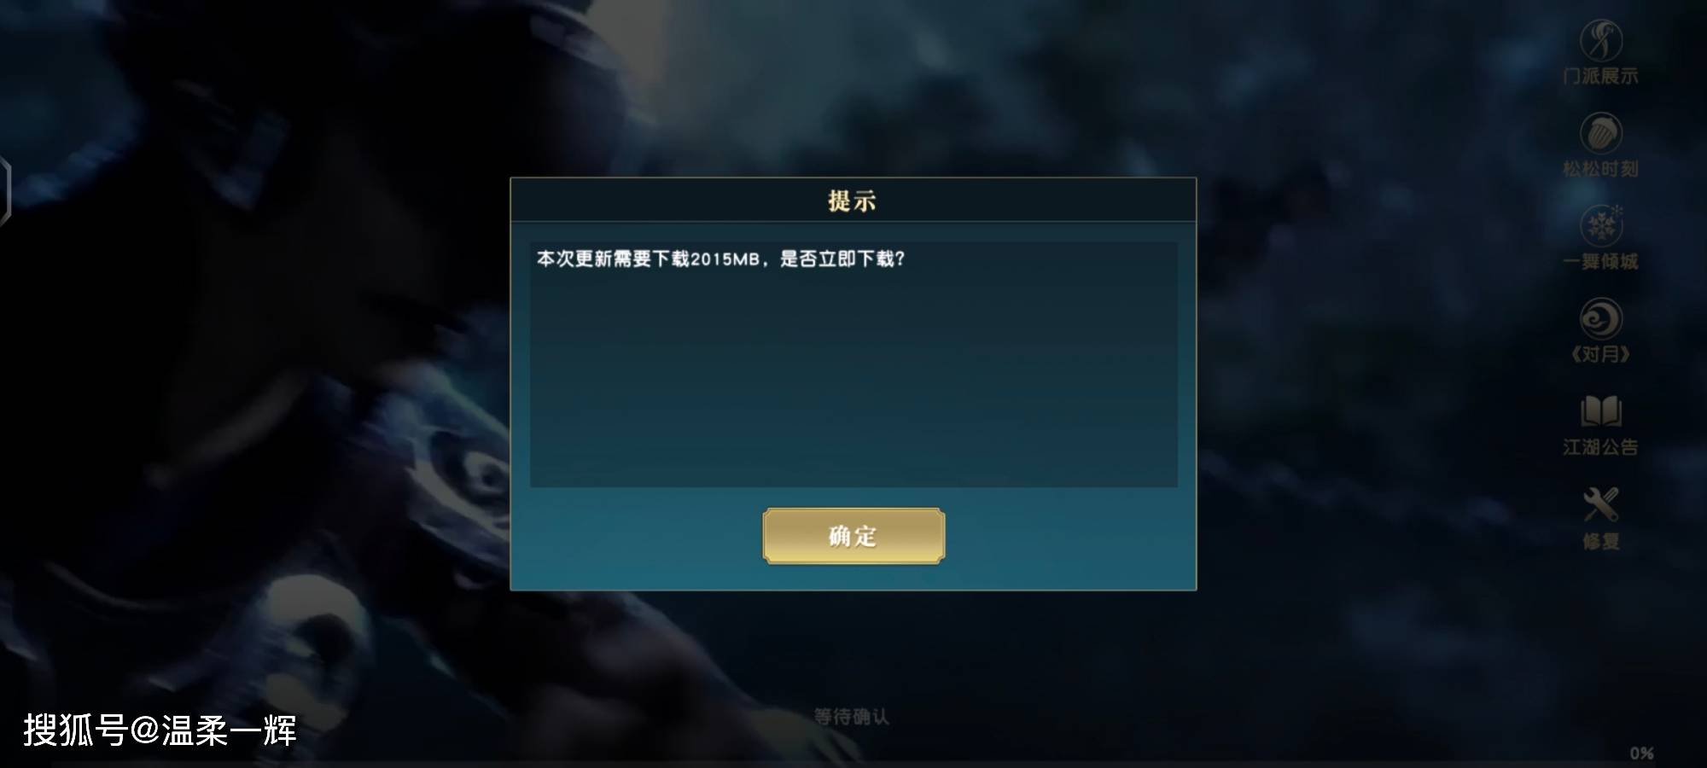Click the 修复 text label

pyautogui.click(x=1600, y=541)
